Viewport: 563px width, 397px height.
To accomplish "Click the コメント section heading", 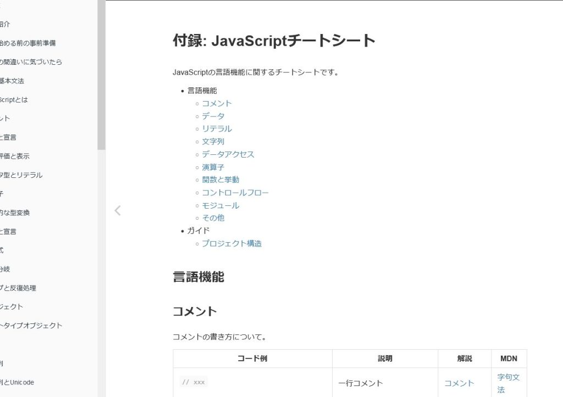I will 195,311.
